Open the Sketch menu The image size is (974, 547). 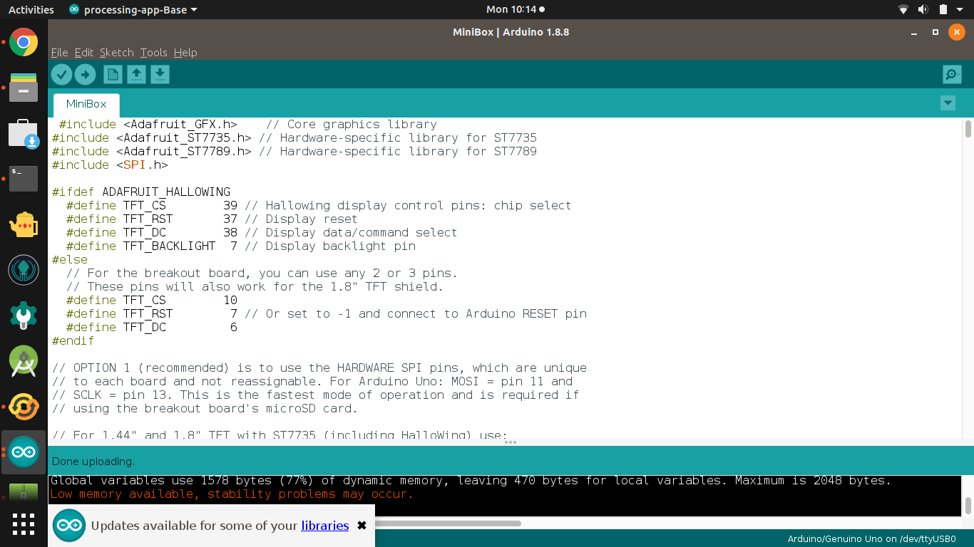point(117,53)
